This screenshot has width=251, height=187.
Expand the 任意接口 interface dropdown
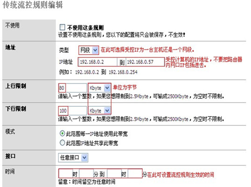(x=73, y=158)
